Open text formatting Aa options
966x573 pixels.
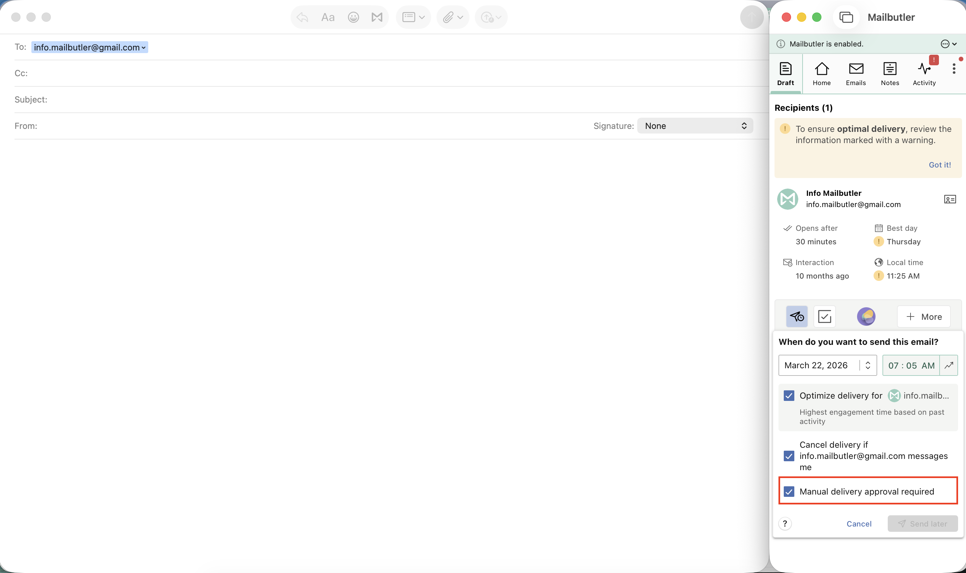click(328, 17)
